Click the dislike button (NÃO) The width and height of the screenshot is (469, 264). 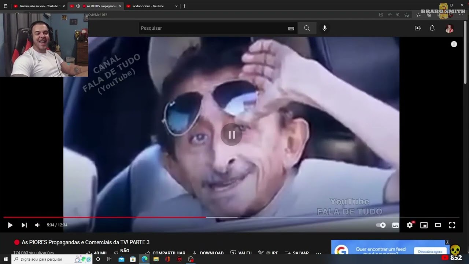(x=122, y=252)
